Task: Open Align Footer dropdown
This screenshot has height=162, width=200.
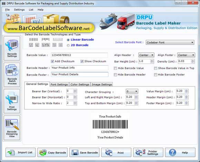Action: click(186, 55)
